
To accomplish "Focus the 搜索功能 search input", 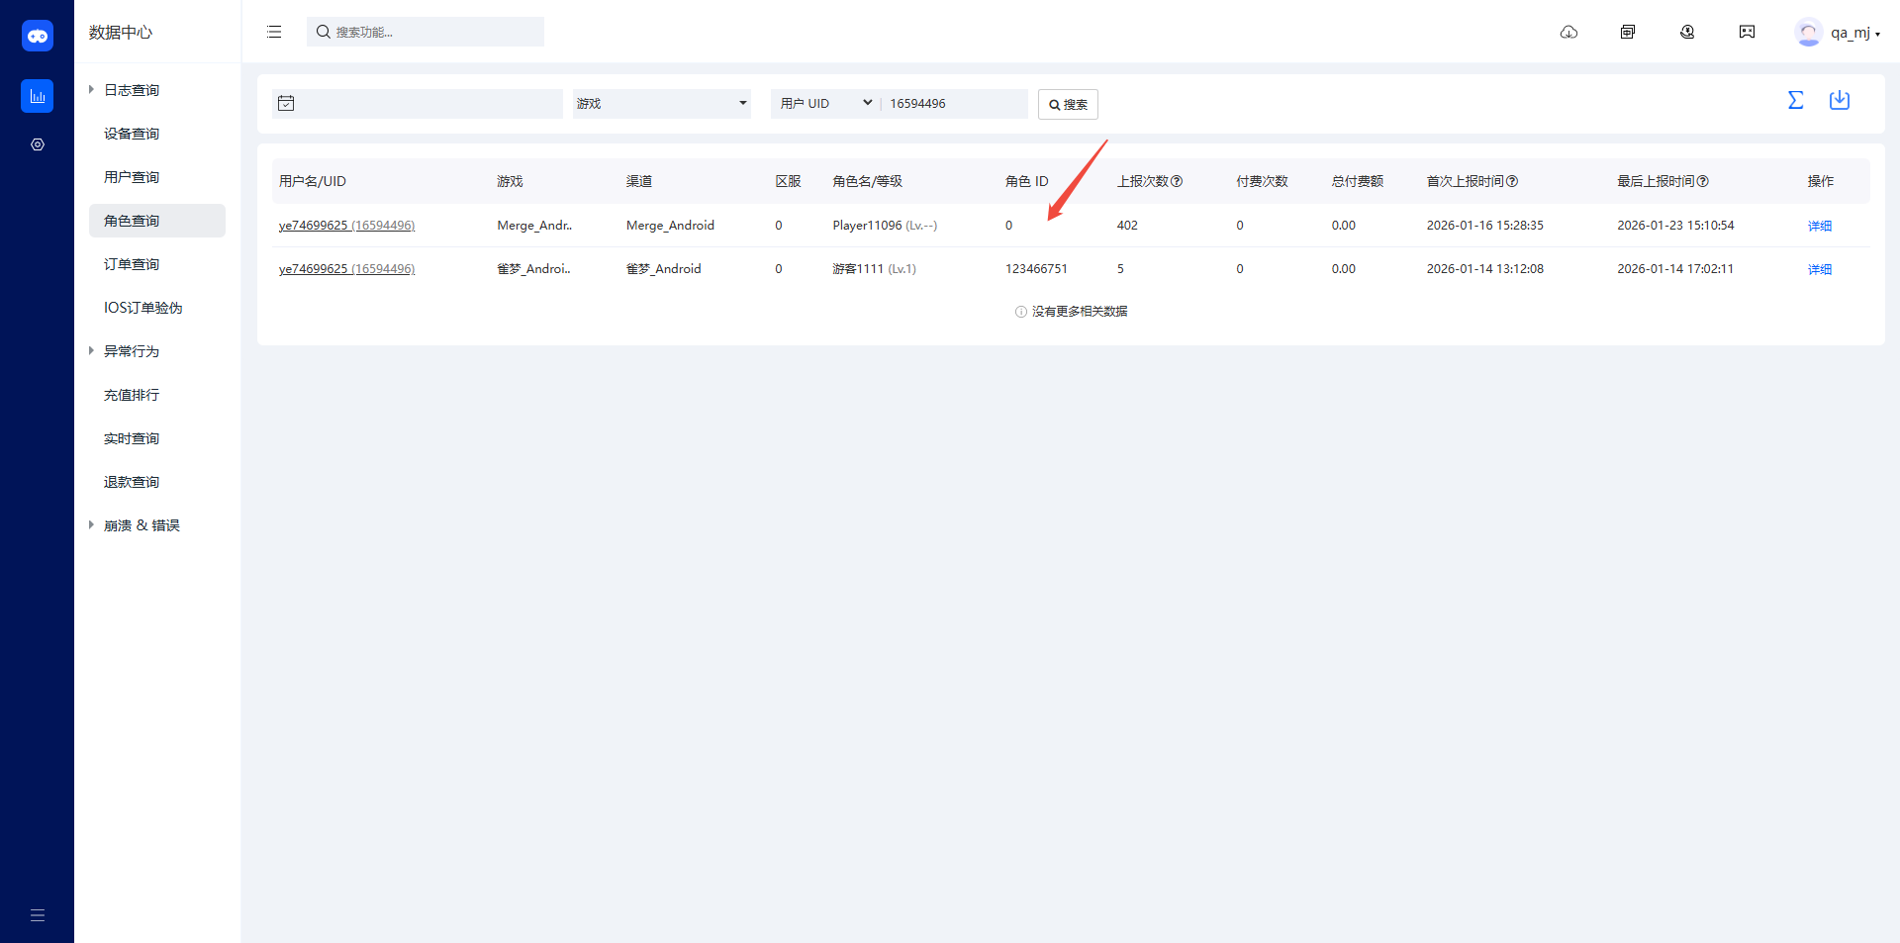I will [x=435, y=33].
